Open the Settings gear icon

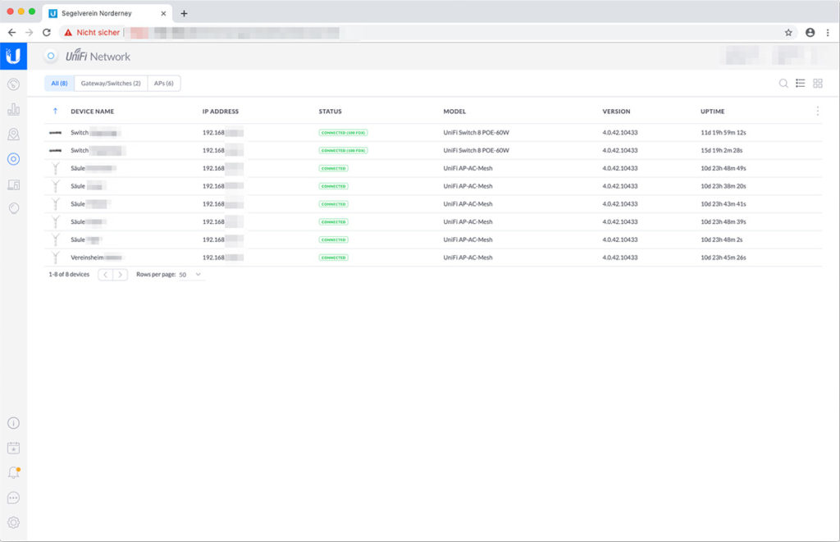tap(13, 522)
